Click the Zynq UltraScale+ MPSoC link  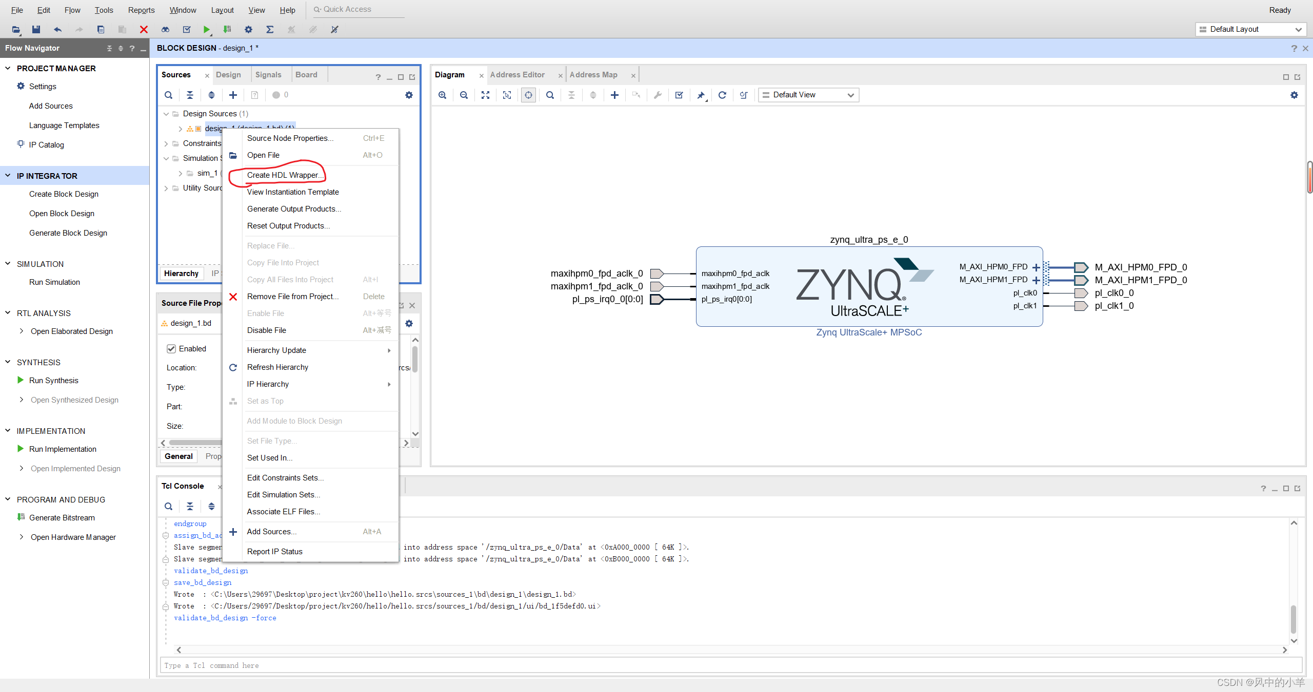click(869, 332)
